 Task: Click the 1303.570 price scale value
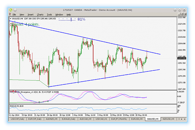(182, 50)
